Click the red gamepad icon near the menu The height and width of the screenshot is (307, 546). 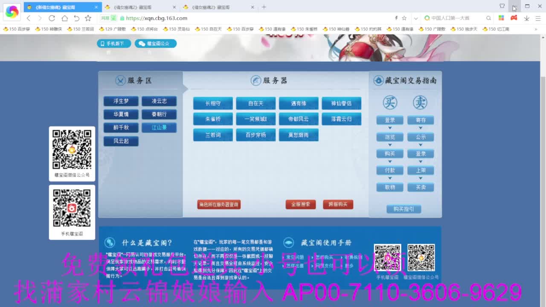click(x=514, y=18)
